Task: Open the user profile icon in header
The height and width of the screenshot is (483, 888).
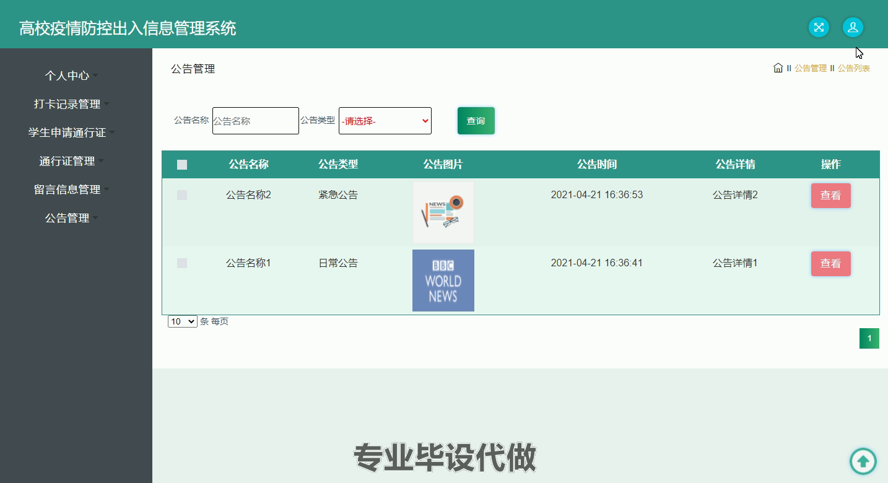Action: tap(853, 27)
